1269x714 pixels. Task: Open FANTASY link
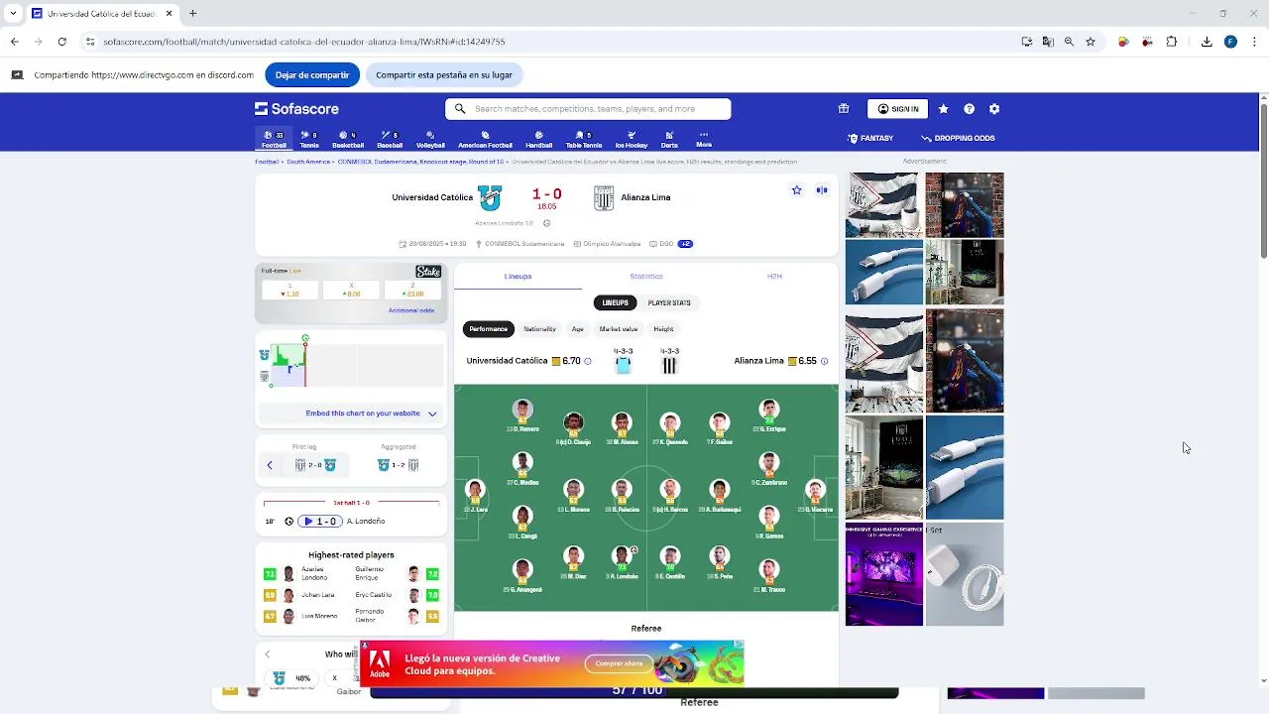coord(870,139)
